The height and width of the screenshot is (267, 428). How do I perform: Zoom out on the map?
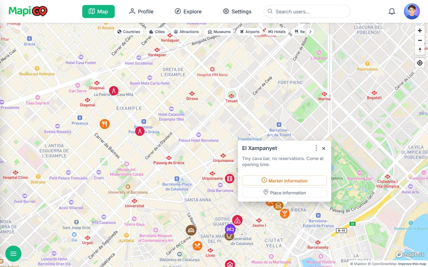click(x=420, y=41)
